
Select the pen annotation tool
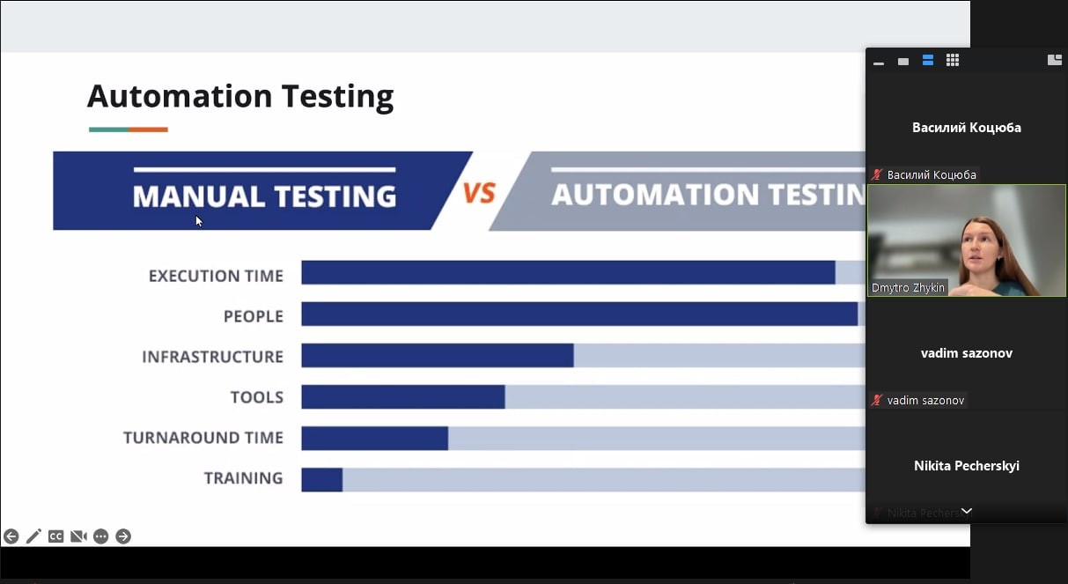[33, 536]
